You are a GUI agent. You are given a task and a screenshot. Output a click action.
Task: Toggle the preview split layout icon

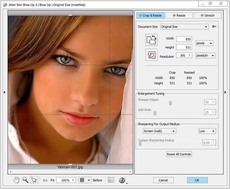coord(111,180)
